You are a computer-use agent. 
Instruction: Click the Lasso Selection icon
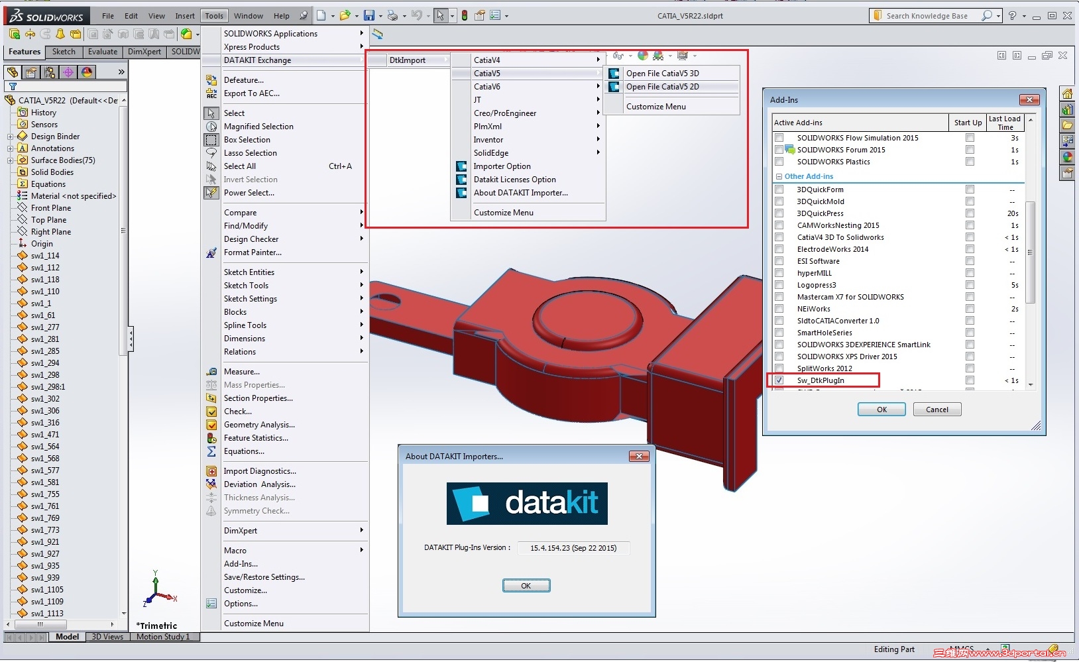point(211,153)
